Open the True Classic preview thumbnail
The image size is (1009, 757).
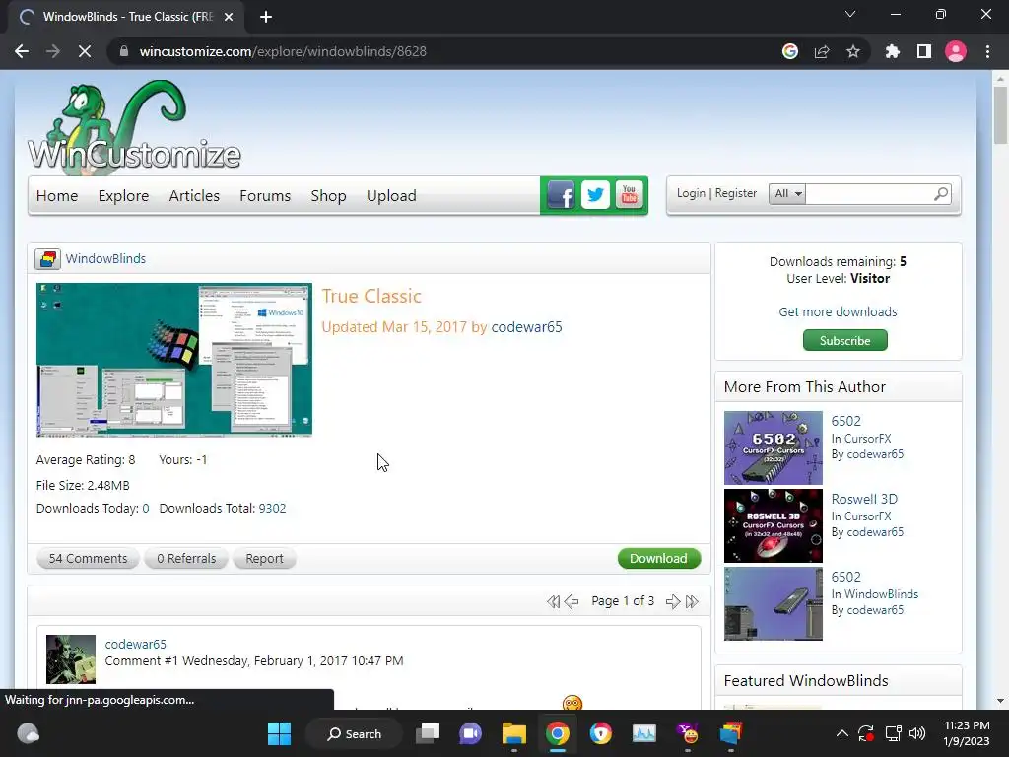(173, 360)
